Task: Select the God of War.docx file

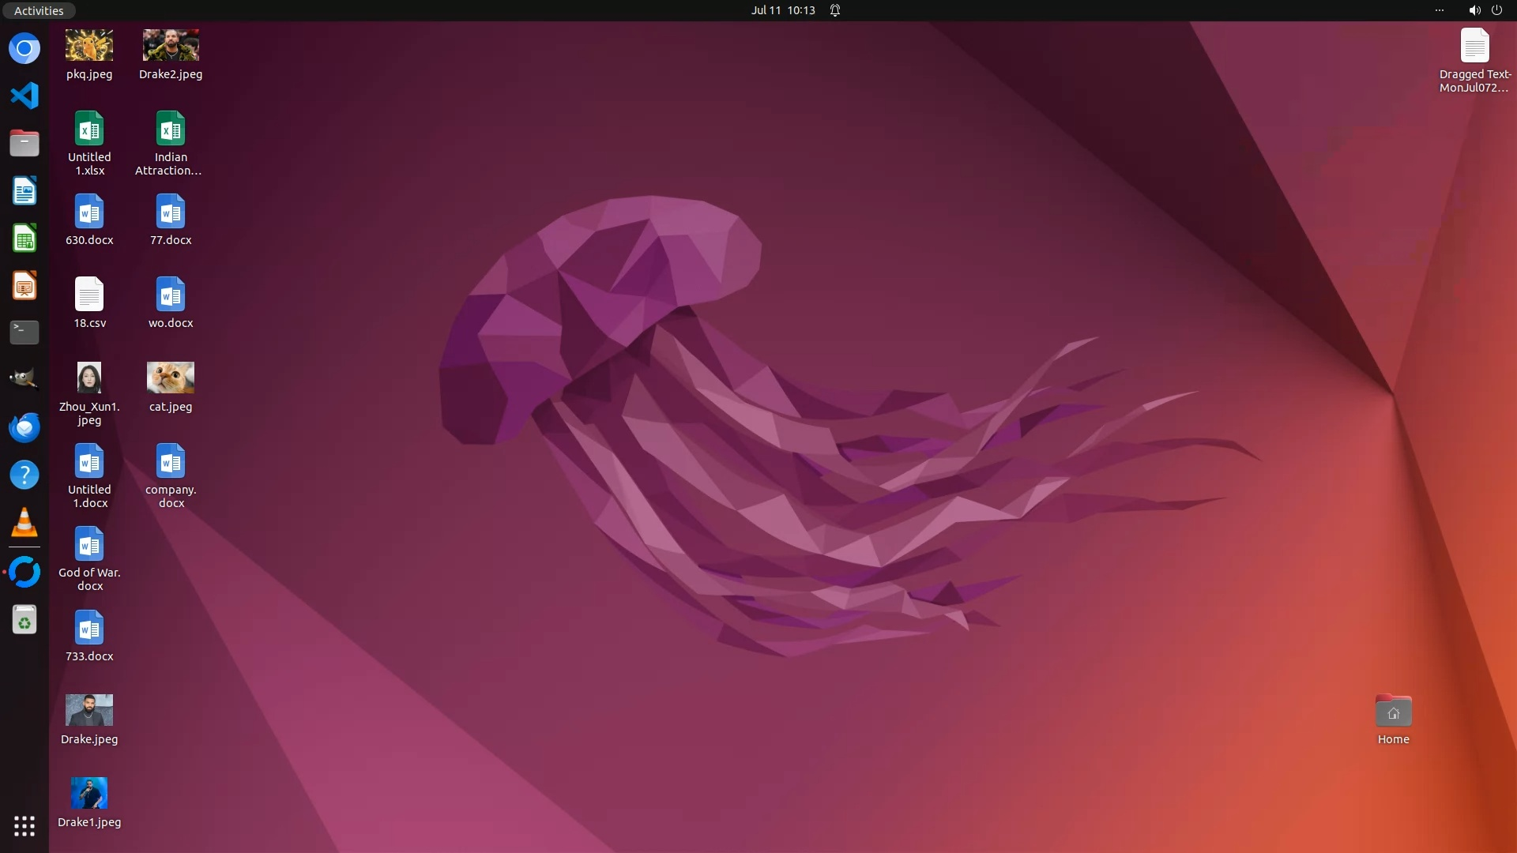Action: click(x=89, y=545)
